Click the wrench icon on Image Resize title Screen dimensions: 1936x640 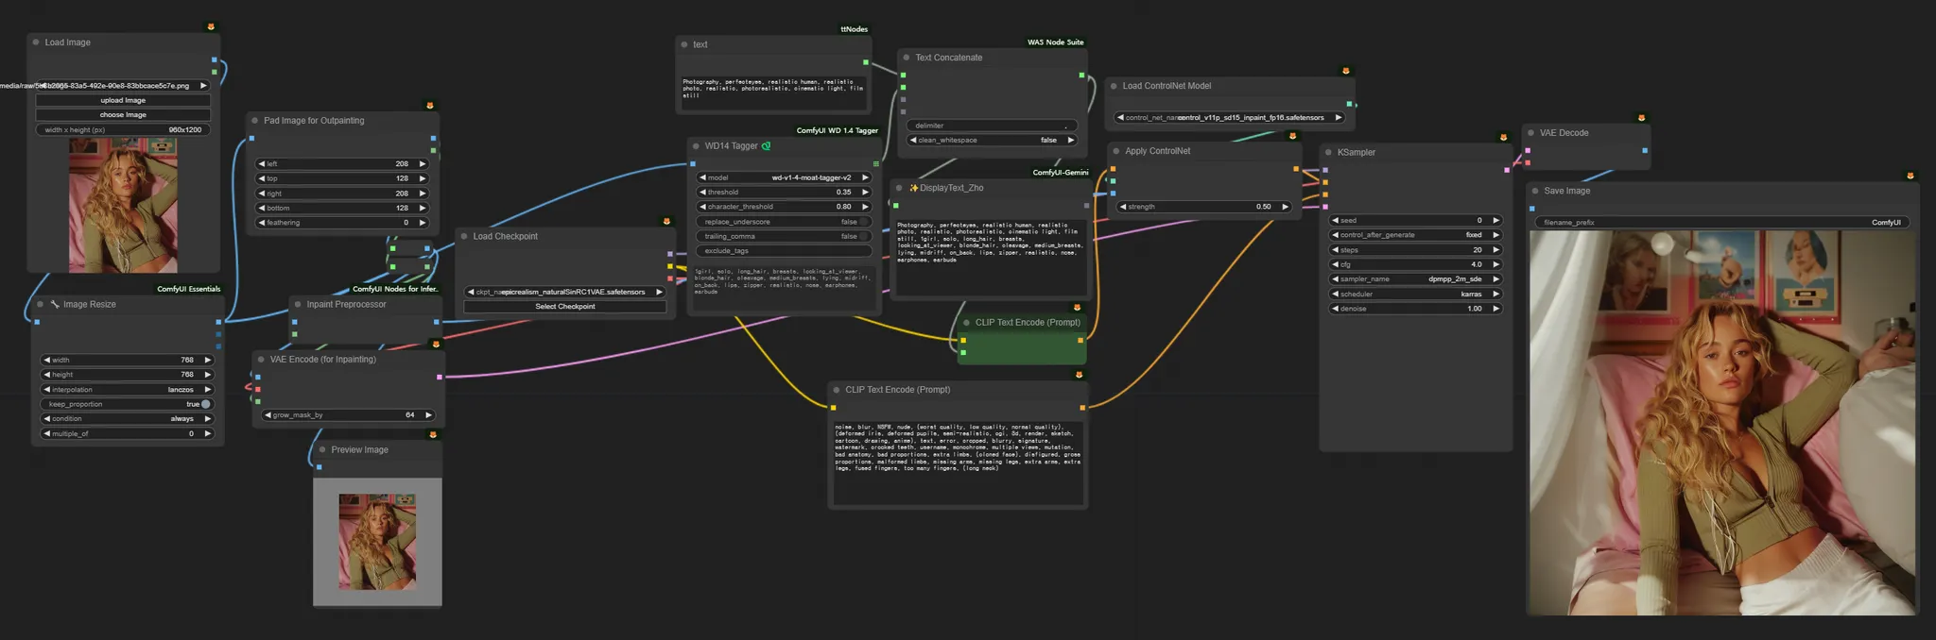point(55,305)
